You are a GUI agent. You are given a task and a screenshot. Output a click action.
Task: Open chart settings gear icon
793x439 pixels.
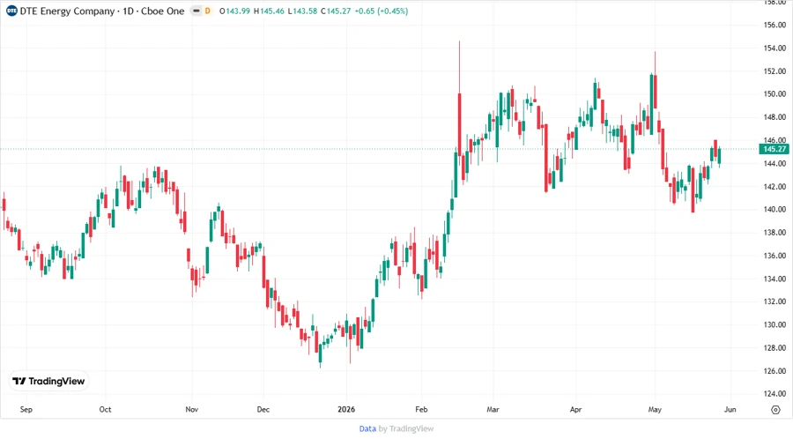coord(775,410)
